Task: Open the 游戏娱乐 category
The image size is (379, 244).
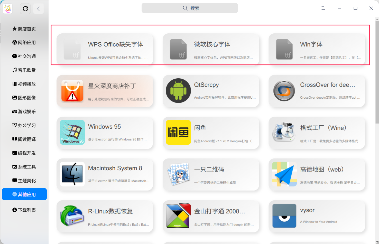Action: [24, 111]
